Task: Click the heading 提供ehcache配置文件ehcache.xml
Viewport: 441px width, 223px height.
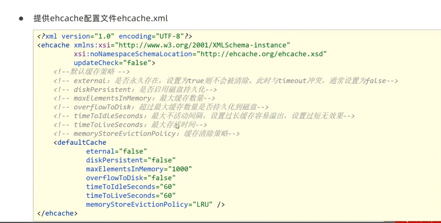Action: coord(101,18)
